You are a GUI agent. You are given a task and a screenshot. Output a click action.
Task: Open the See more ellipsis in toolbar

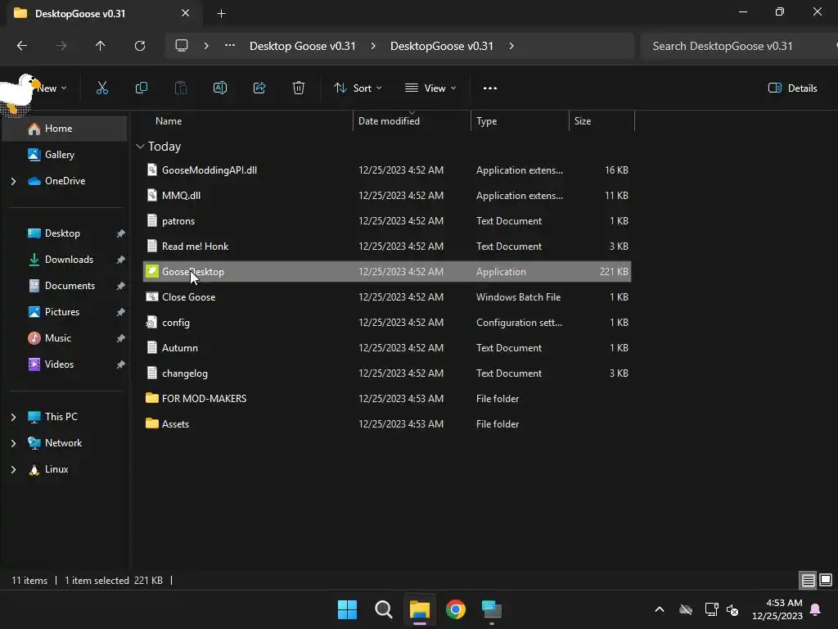click(489, 88)
